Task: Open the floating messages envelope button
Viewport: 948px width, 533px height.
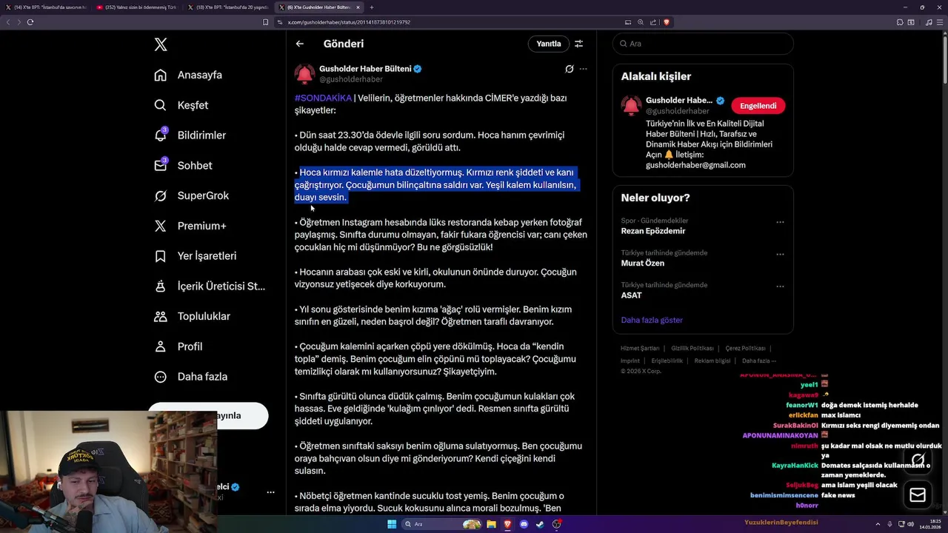Action: (918, 495)
